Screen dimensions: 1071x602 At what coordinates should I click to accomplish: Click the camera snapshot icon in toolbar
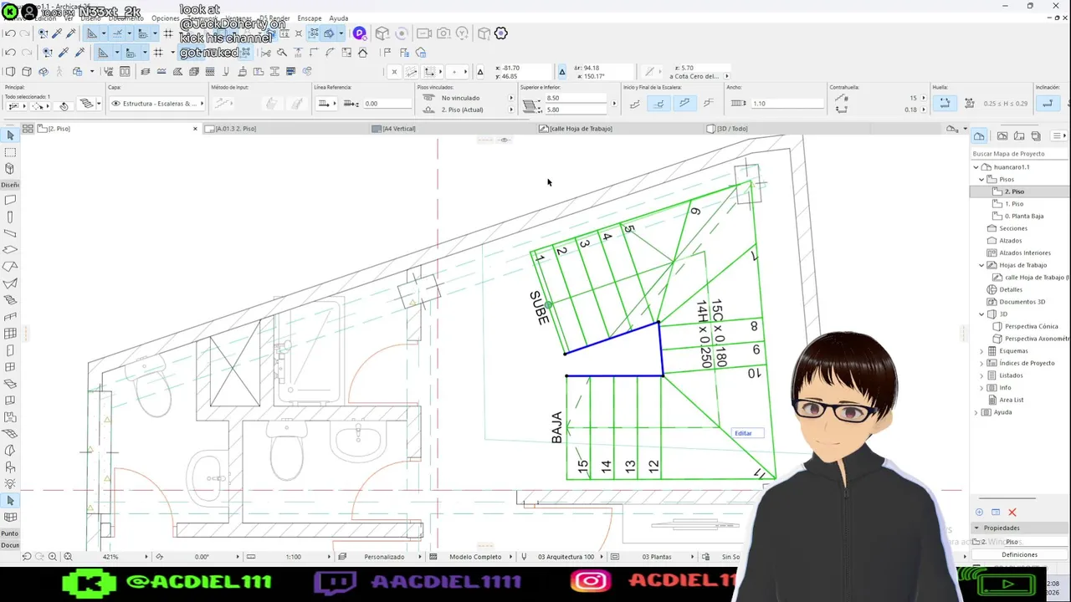point(443,33)
